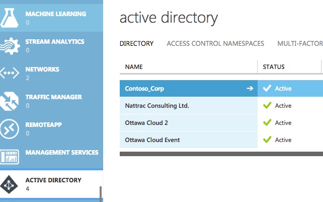Click the arrow next to Contoso_Corp
The width and height of the screenshot is (323, 202).
pos(250,89)
